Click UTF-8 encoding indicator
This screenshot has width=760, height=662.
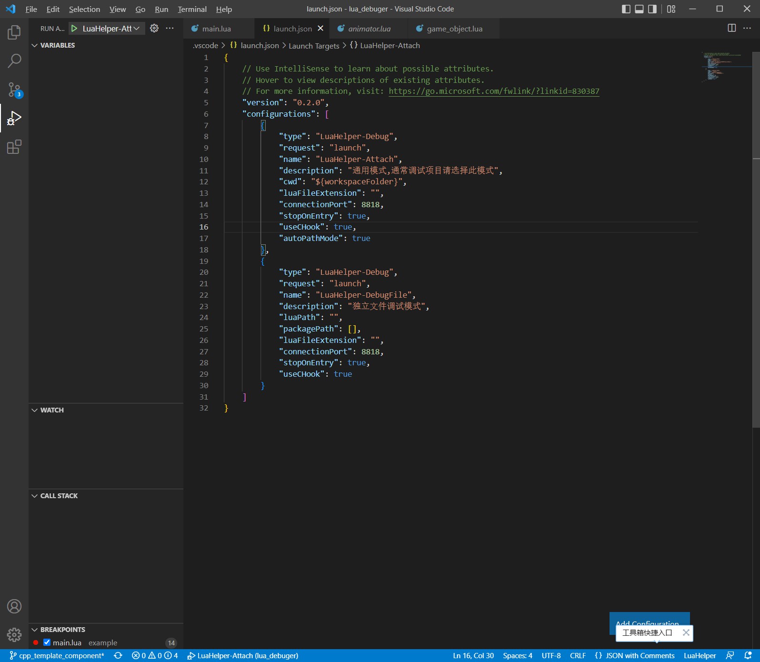551,655
